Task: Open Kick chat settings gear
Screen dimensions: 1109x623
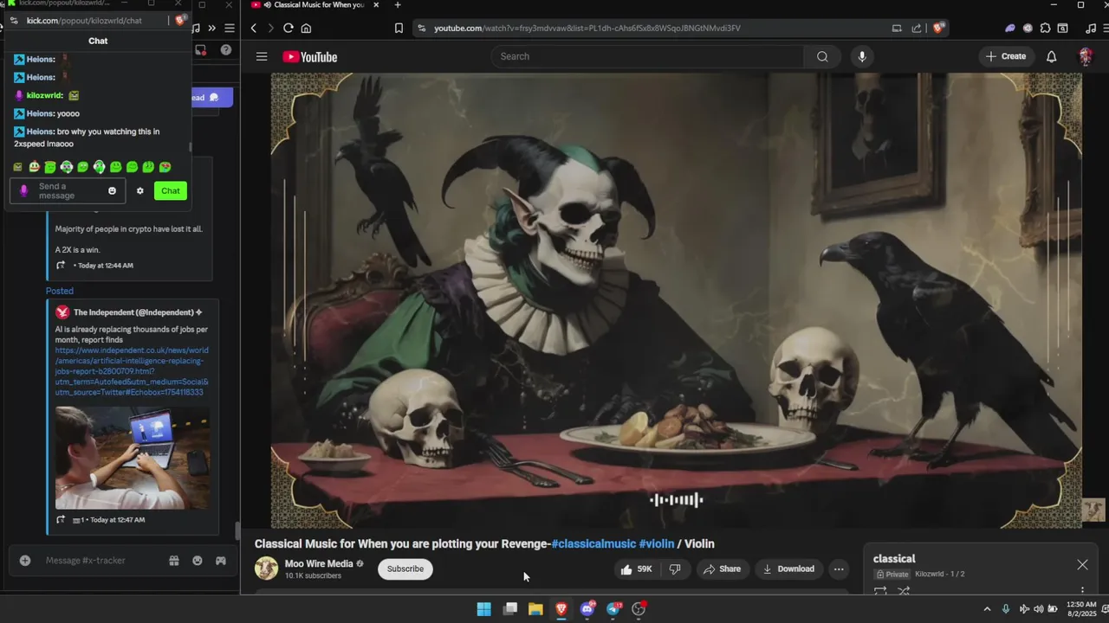Action: pyautogui.click(x=139, y=191)
